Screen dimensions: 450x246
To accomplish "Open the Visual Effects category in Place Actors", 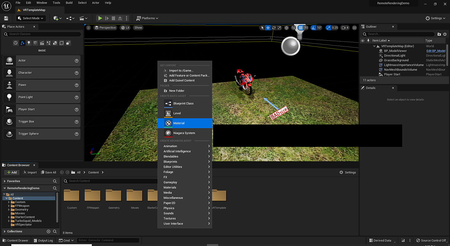I will (x=49, y=43).
